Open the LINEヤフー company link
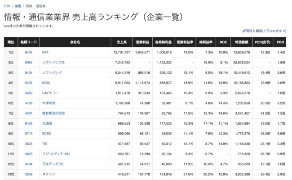Image resolution: width=292 pixels, height=180 pixels. (x=51, y=93)
